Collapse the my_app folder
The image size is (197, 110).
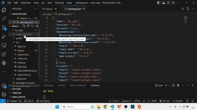[13, 30]
